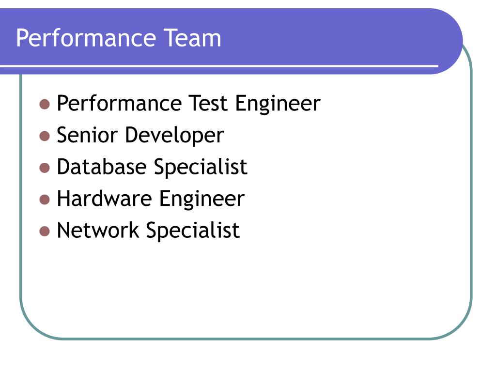The image size is (496, 372).
Task: Click the bullet dot beside Performance Test Engineer
Action: (45, 104)
